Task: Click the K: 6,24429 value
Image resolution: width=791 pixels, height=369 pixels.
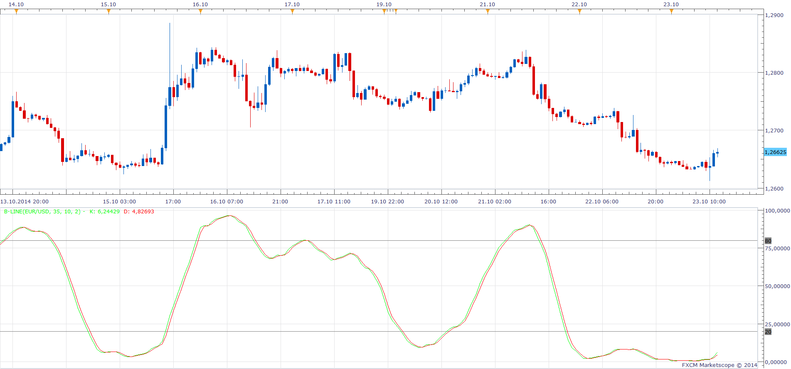Action: [x=105, y=212]
